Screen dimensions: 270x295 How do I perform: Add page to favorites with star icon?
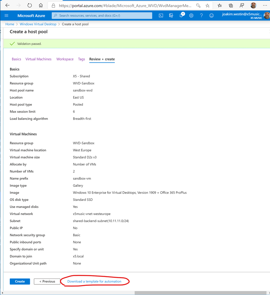(x=207, y=6)
